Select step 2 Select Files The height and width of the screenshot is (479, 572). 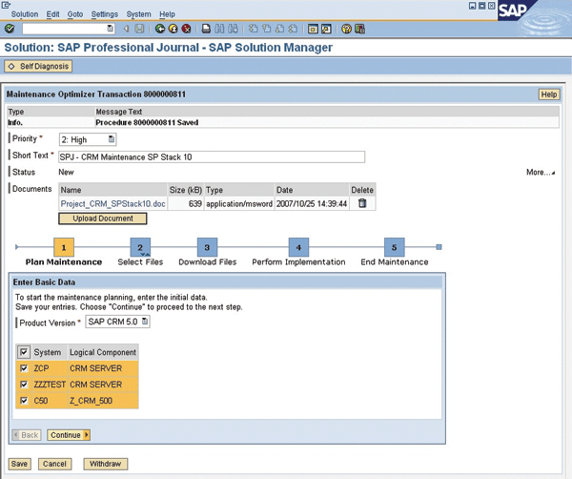click(140, 247)
